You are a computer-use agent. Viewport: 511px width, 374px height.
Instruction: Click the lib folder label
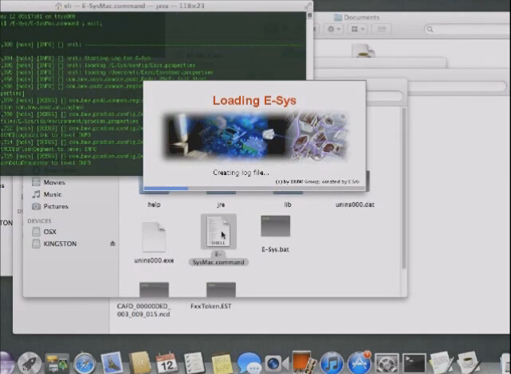[288, 205]
